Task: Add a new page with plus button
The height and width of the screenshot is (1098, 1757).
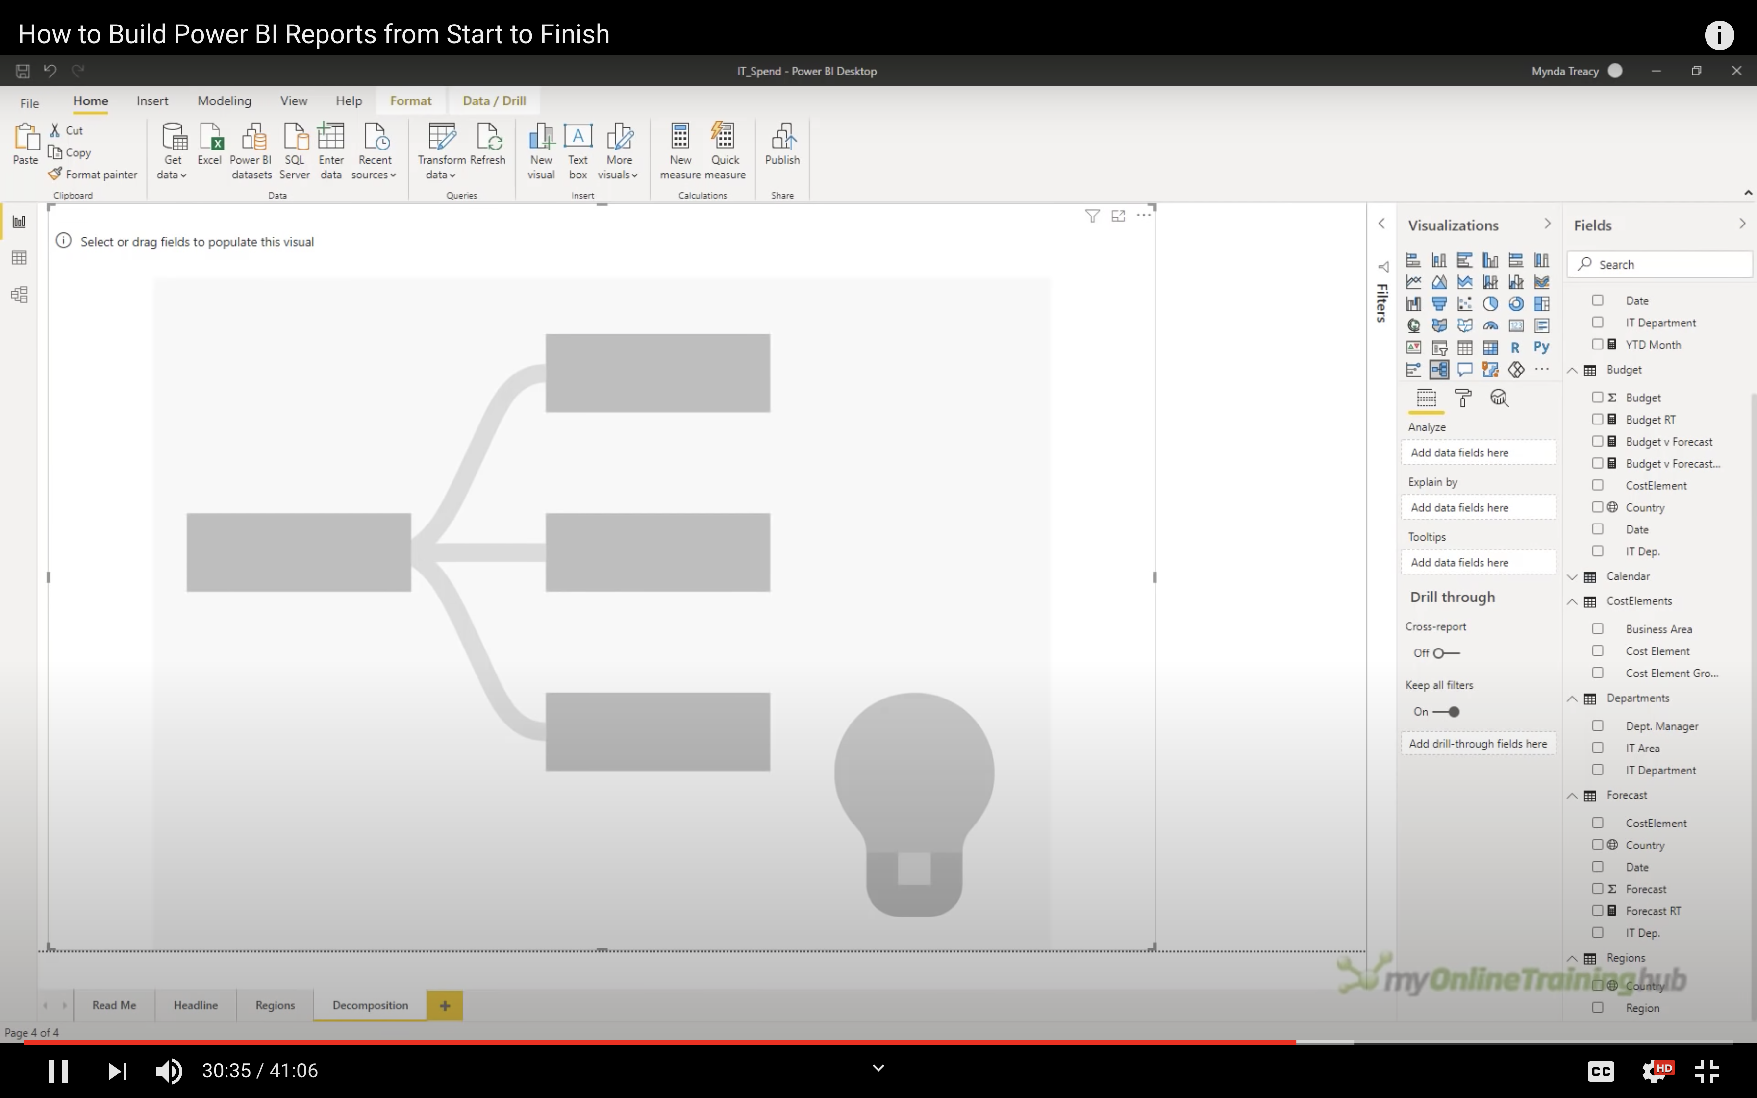Action: click(x=444, y=1006)
